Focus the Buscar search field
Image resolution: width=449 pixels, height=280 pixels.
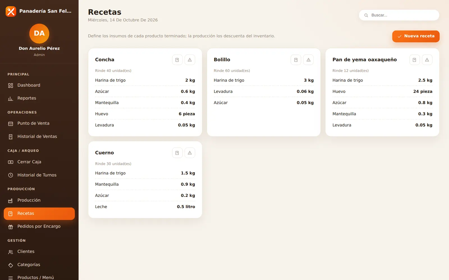click(399, 15)
